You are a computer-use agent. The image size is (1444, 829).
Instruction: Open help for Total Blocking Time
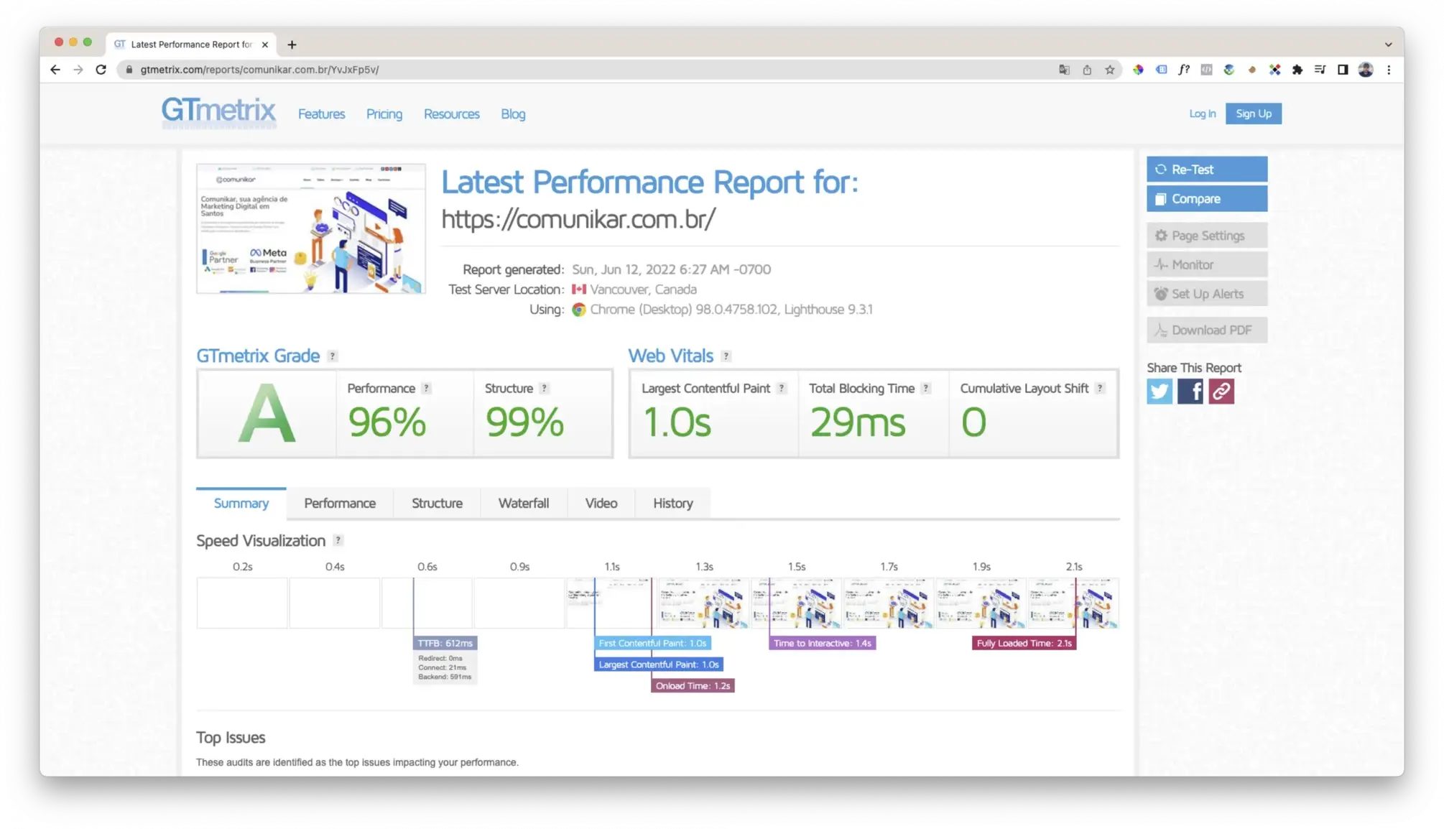926,389
